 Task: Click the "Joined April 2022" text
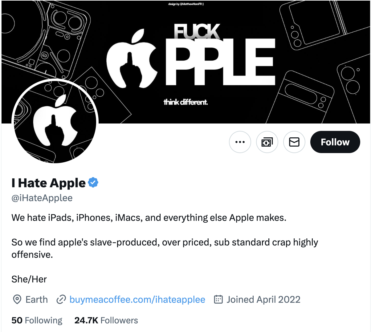(263, 299)
